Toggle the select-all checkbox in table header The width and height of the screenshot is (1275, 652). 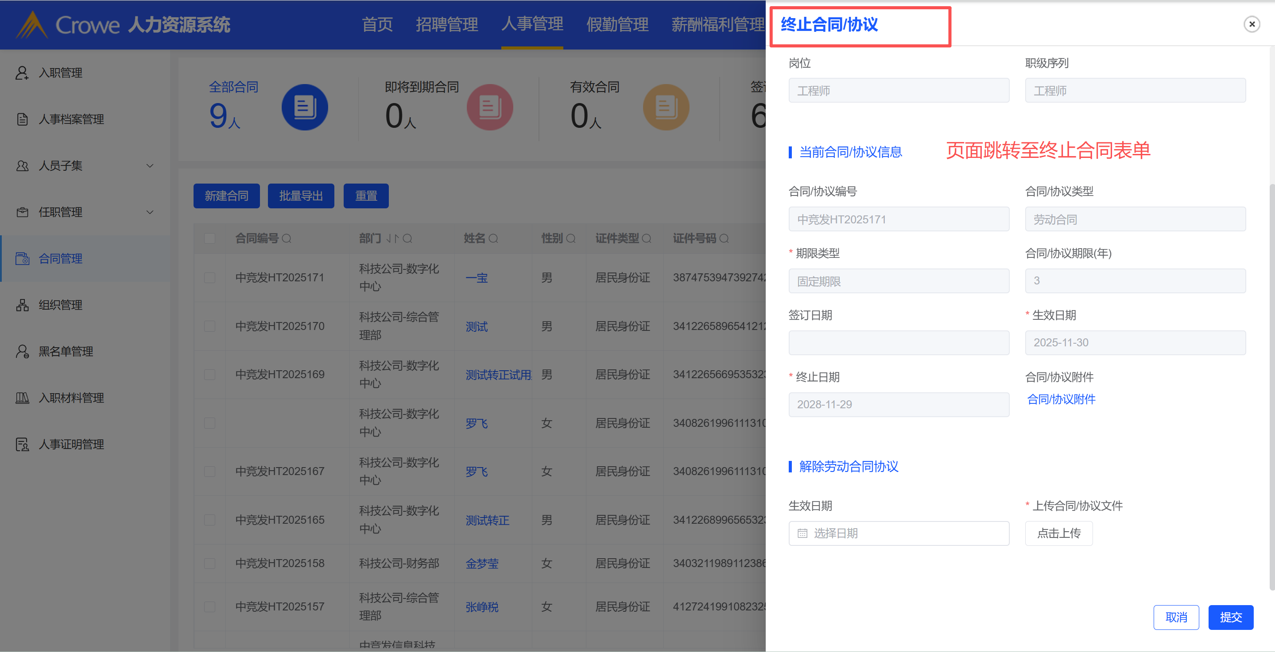point(210,239)
